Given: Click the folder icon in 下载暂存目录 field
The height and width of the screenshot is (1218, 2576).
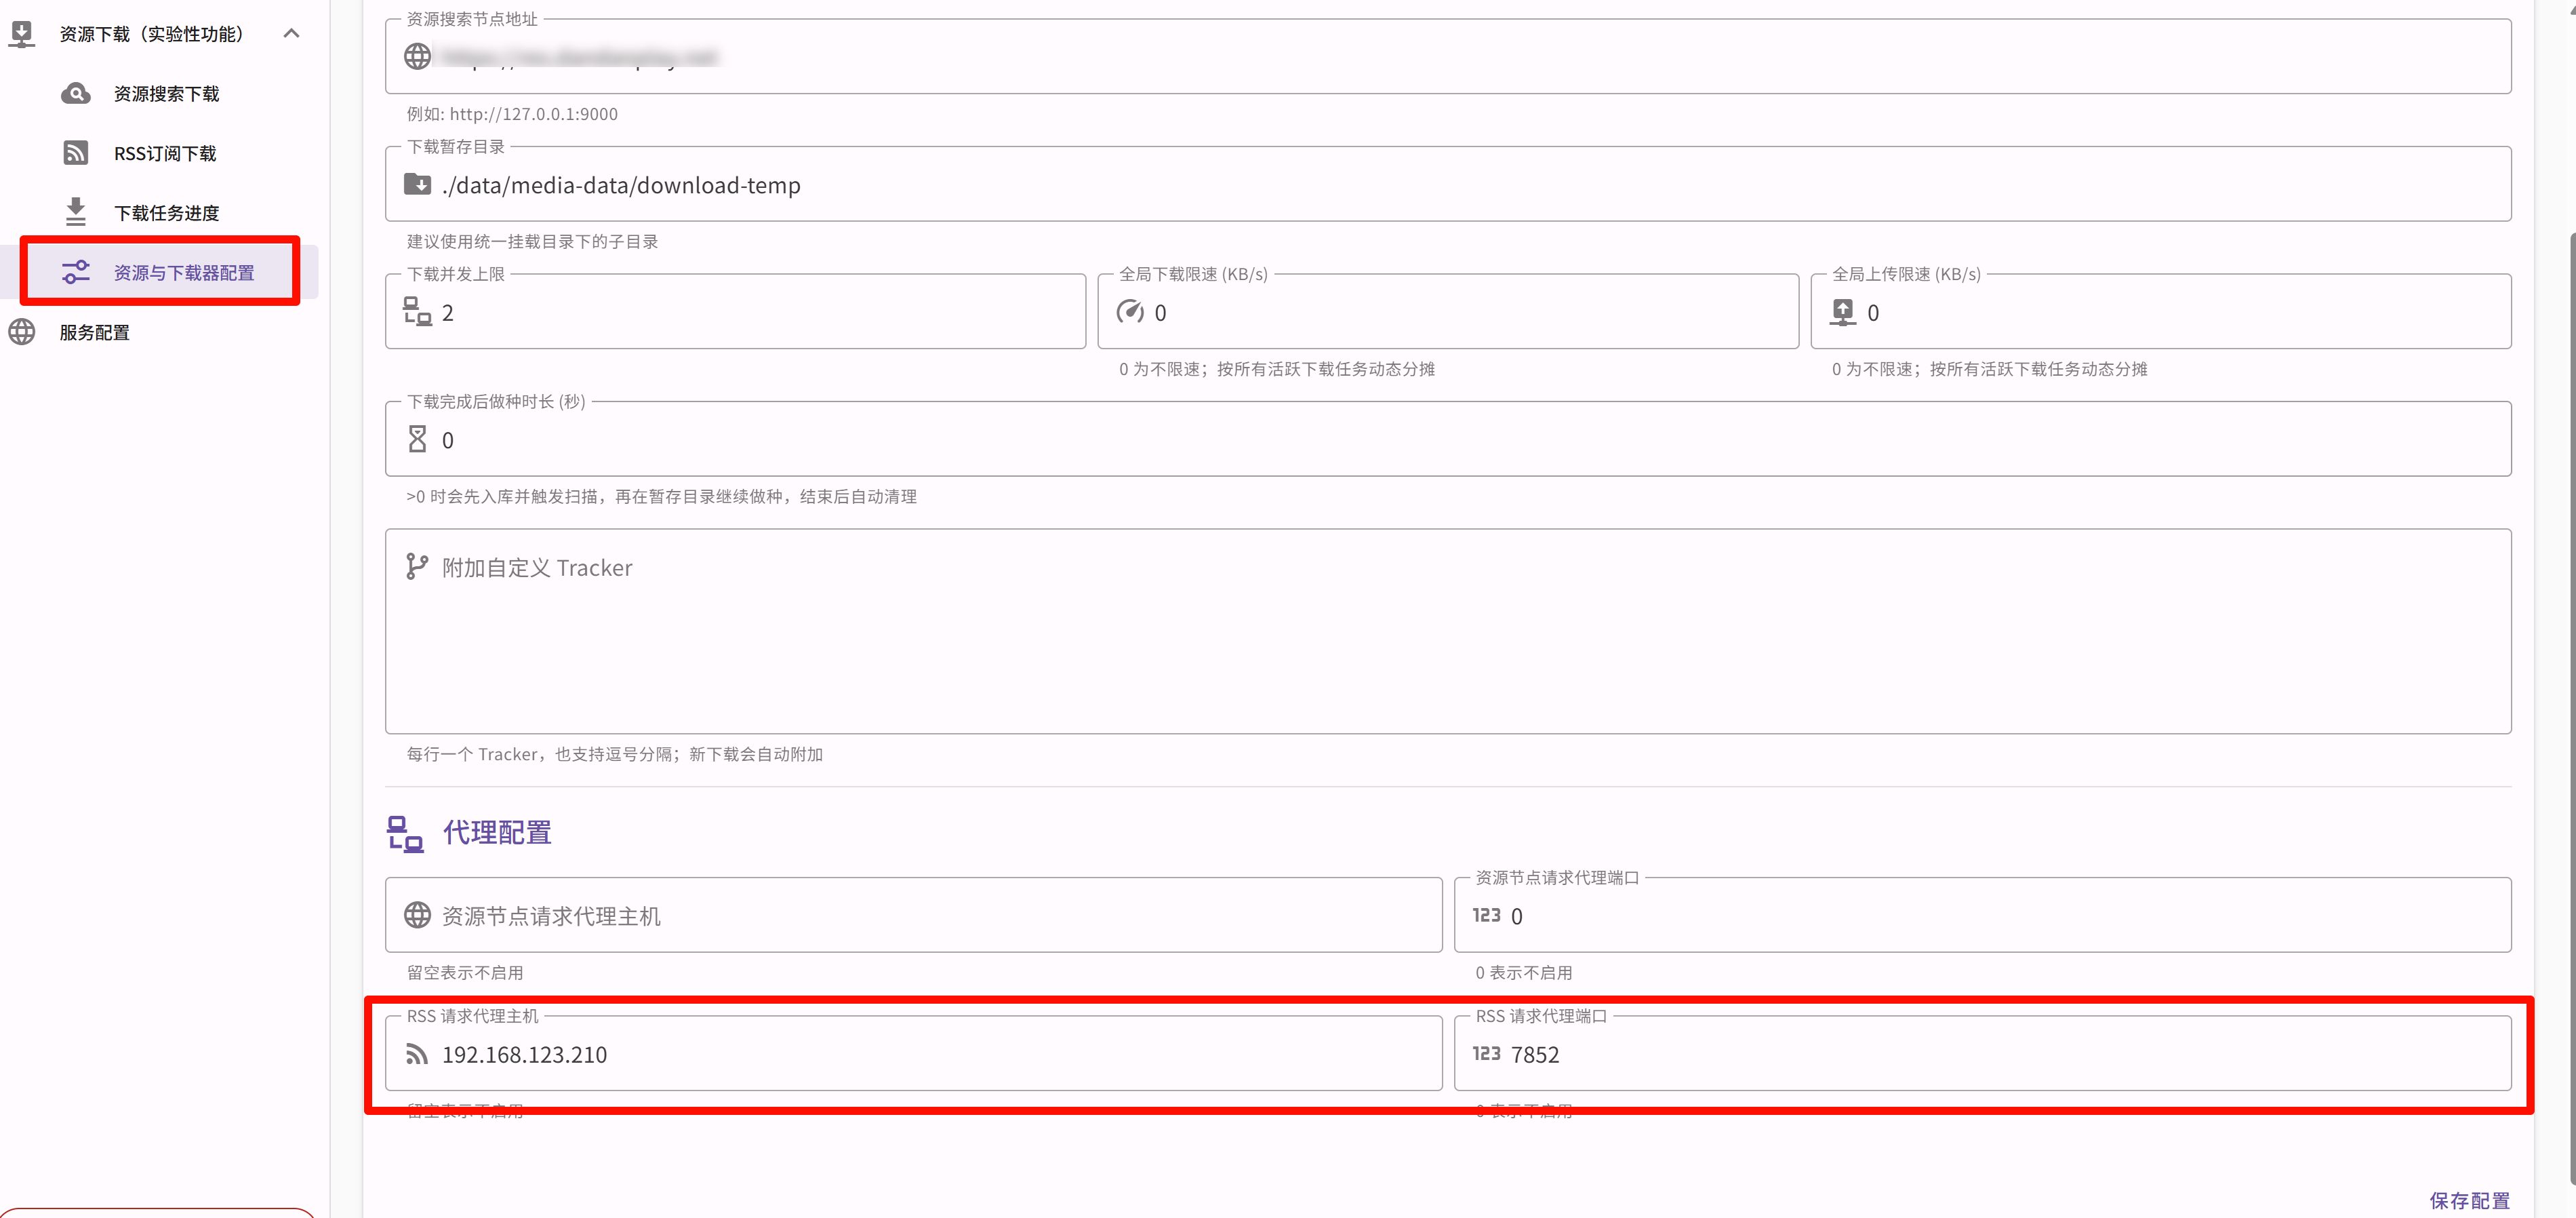Looking at the screenshot, I should 417,185.
